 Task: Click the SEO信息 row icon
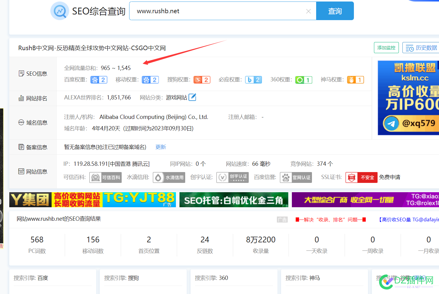[x=21, y=74]
